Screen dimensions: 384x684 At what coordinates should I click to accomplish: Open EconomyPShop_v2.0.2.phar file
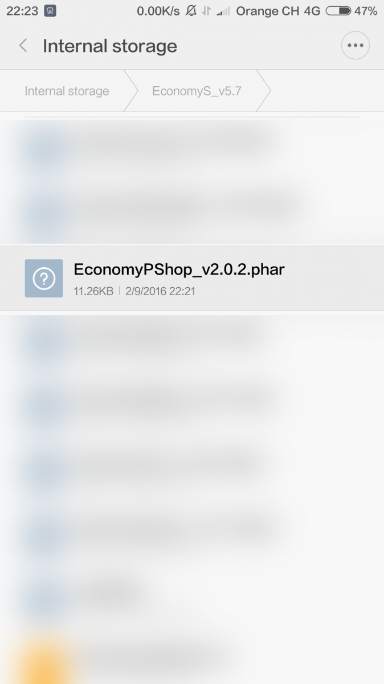pyautogui.click(x=192, y=278)
